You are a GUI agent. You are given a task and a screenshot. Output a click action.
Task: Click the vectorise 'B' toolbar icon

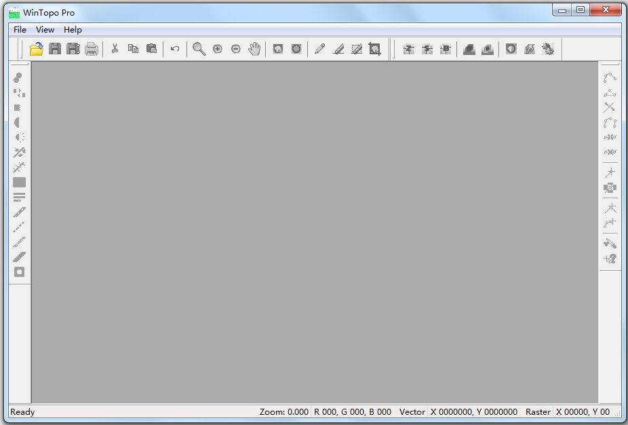tap(446, 49)
